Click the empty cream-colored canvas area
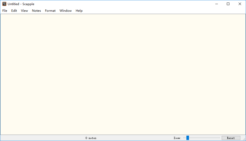Image resolution: width=246 pixels, height=141 pixels. point(123,74)
